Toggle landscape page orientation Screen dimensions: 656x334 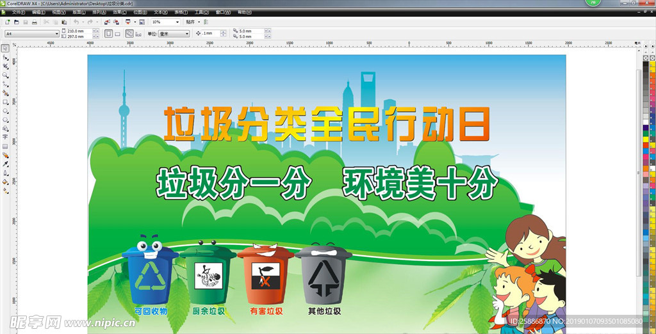(117, 33)
